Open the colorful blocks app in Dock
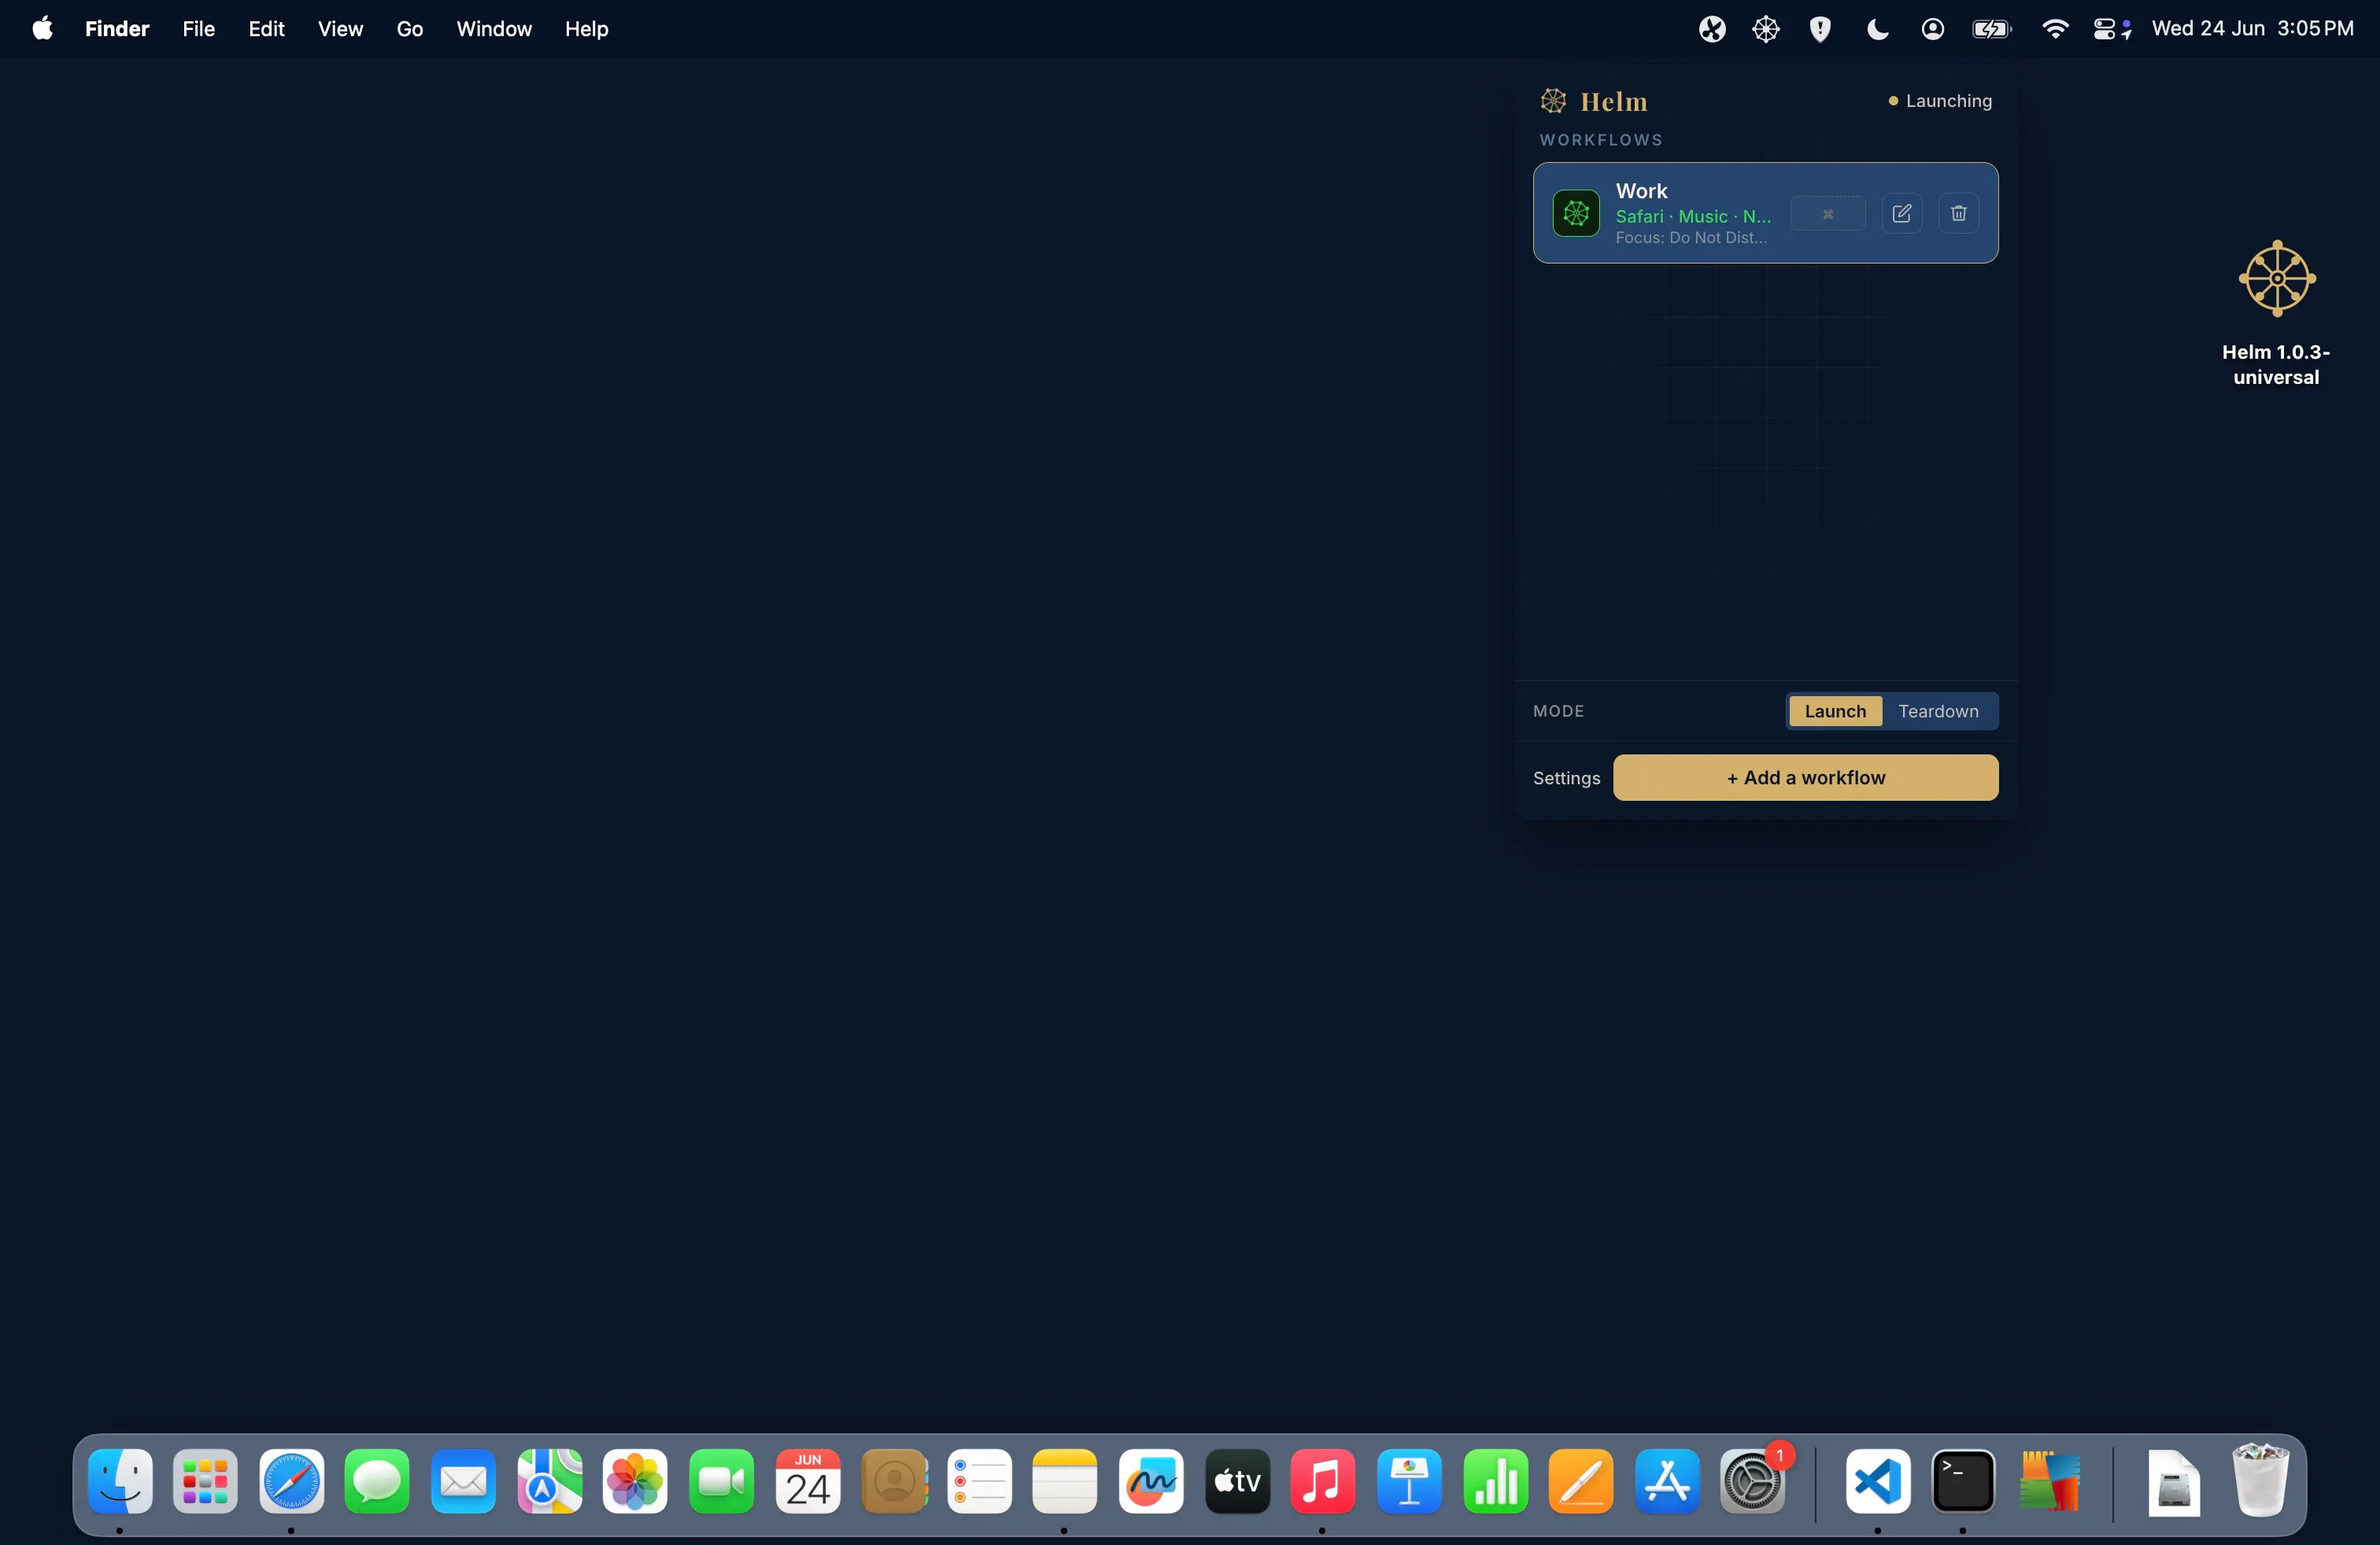The image size is (2380, 1545). click(2049, 1480)
